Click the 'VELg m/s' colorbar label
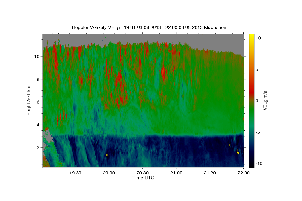Image resolution: width=302 pixels, height=201 pixels. pos(265,100)
